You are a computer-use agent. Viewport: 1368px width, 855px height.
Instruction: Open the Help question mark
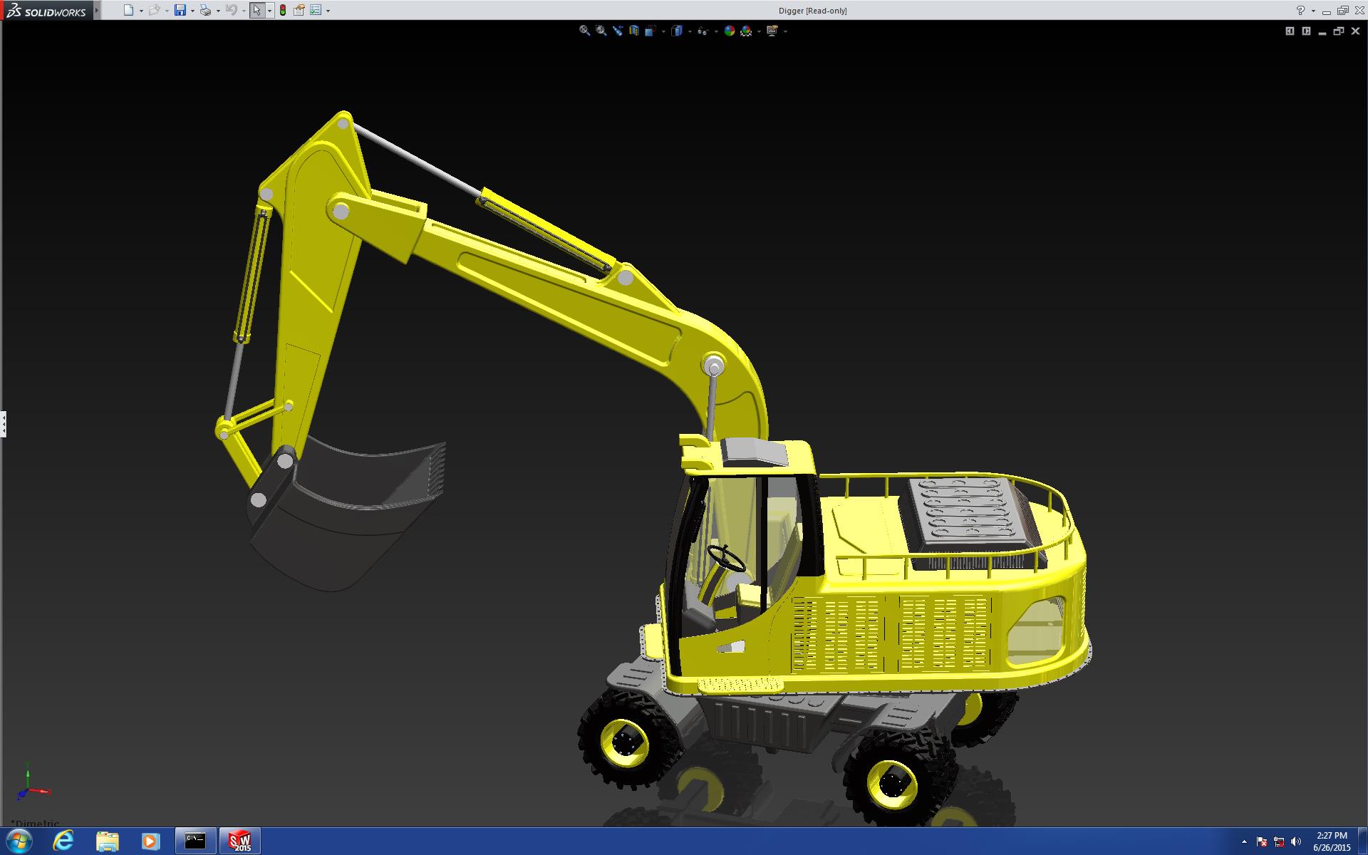point(1300,10)
